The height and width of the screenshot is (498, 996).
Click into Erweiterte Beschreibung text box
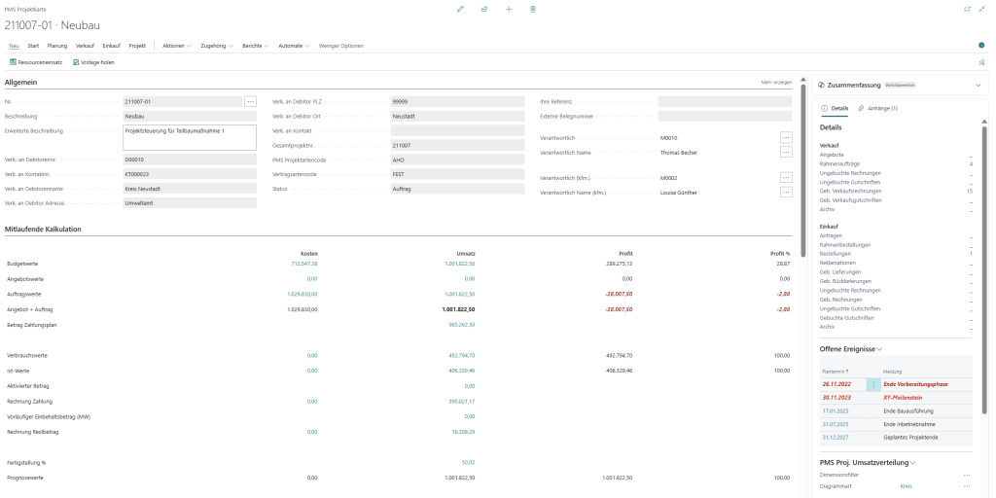(x=190, y=137)
